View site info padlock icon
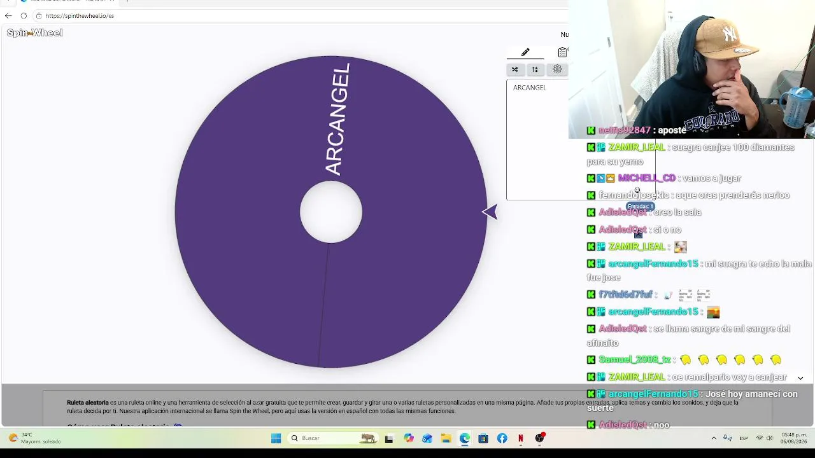The height and width of the screenshot is (458, 815). 39,15
